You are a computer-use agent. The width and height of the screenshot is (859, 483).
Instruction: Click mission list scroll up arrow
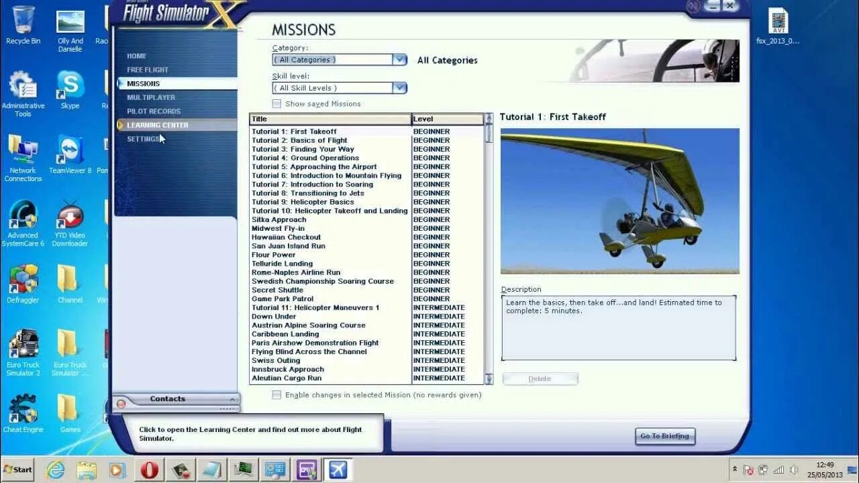point(489,118)
